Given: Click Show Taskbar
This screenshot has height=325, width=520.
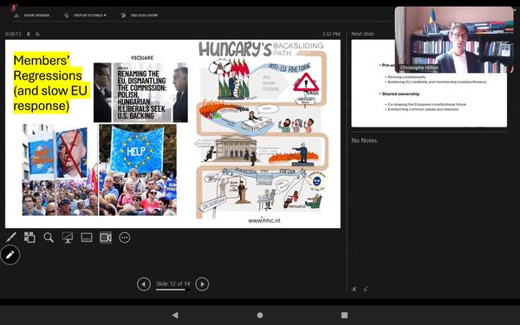Looking at the screenshot, I should coord(32,16).
